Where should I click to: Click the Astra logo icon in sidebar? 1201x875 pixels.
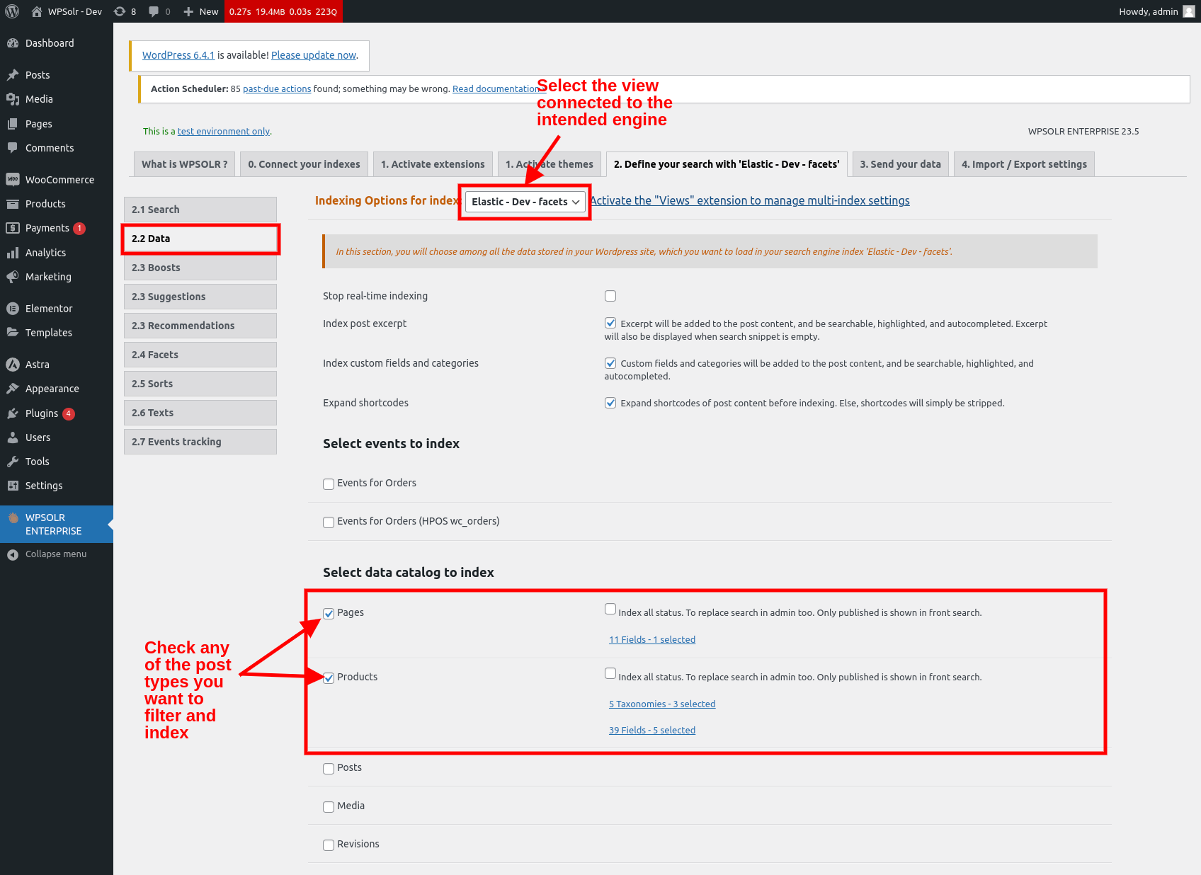click(13, 365)
